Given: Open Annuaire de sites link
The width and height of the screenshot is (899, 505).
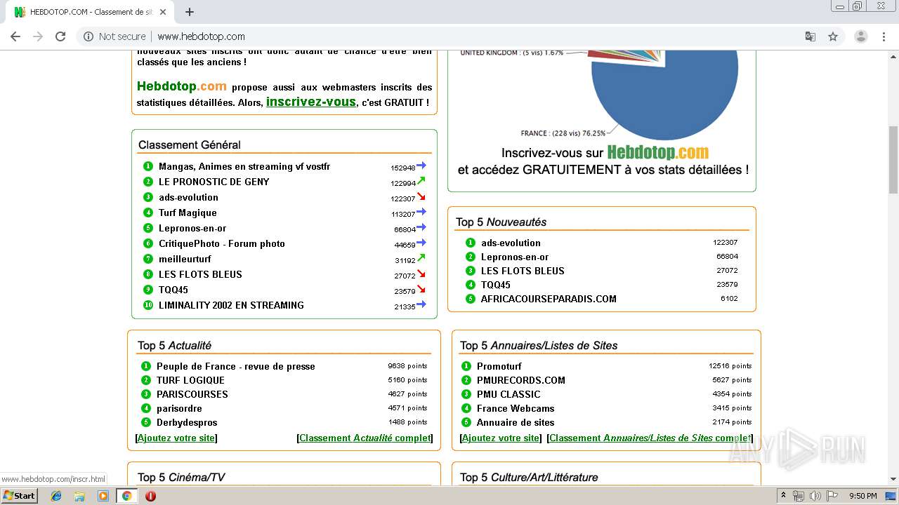Looking at the screenshot, I should [x=516, y=422].
